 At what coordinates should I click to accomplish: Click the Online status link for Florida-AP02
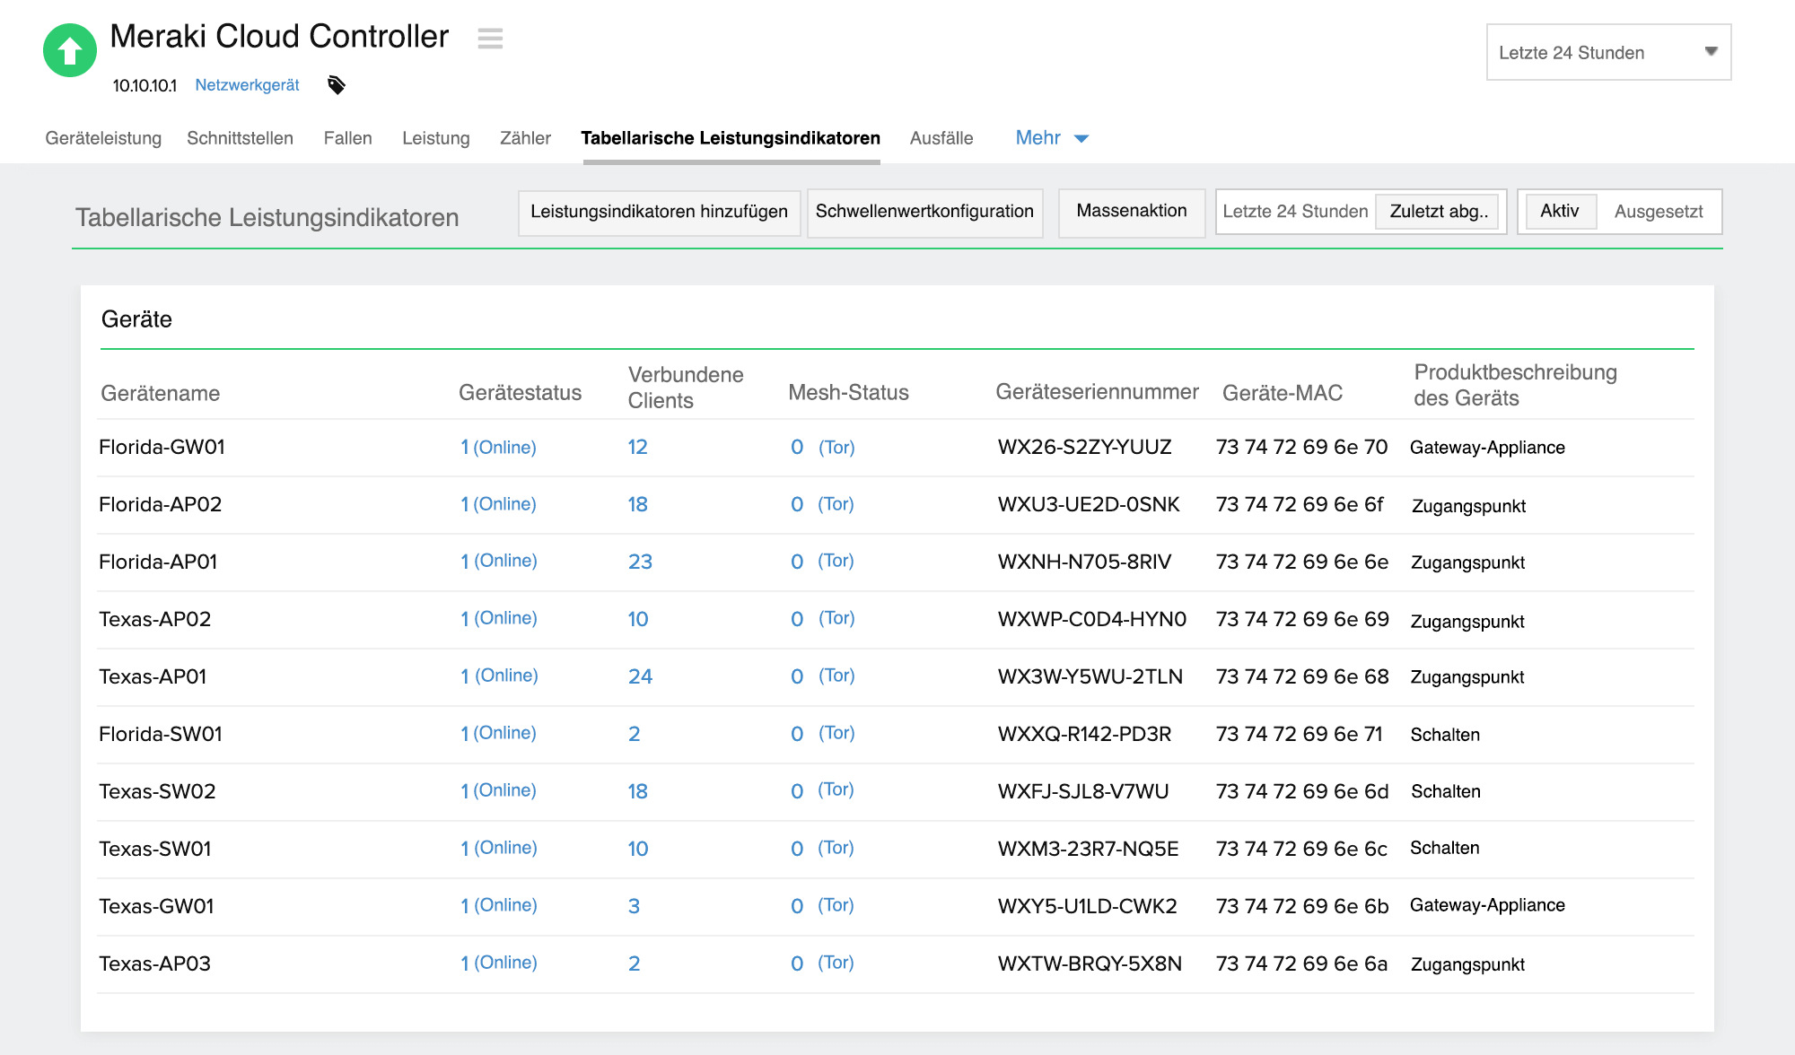499,504
